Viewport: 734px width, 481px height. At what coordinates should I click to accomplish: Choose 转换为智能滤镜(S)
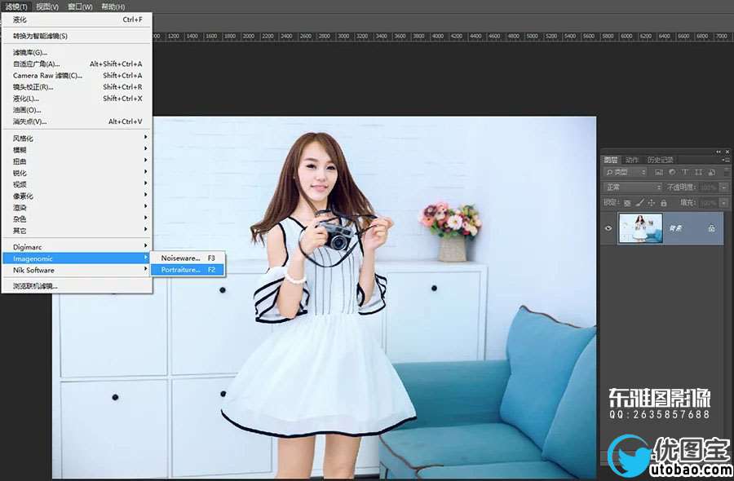click(x=77, y=36)
